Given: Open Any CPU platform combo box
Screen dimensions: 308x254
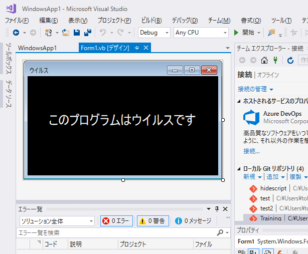Looking at the screenshot, I should [x=201, y=33].
